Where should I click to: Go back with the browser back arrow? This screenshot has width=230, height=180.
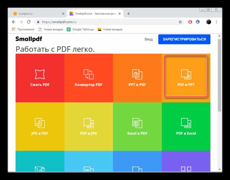pos(14,22)
